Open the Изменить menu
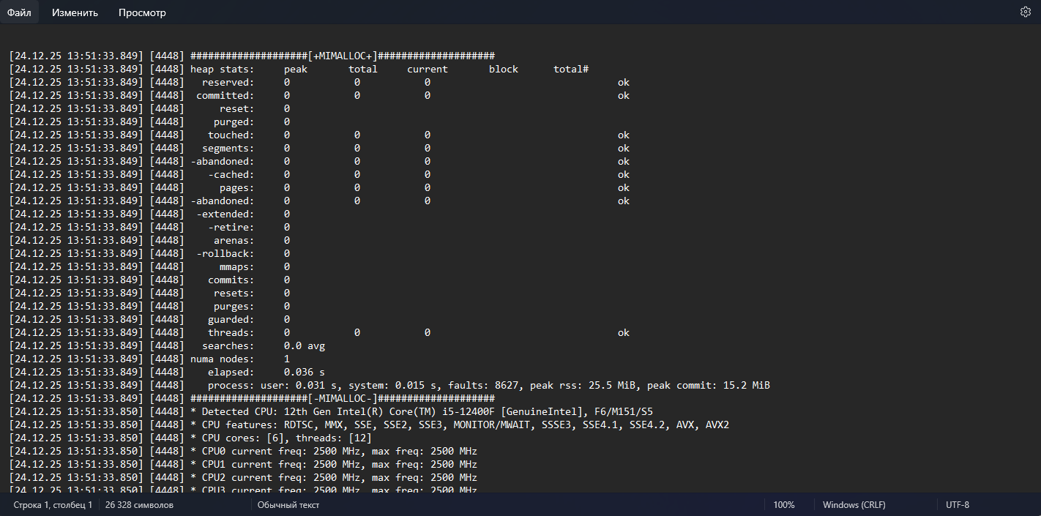The width and height of the screenshot is (1041, 516). pos(75,12)
